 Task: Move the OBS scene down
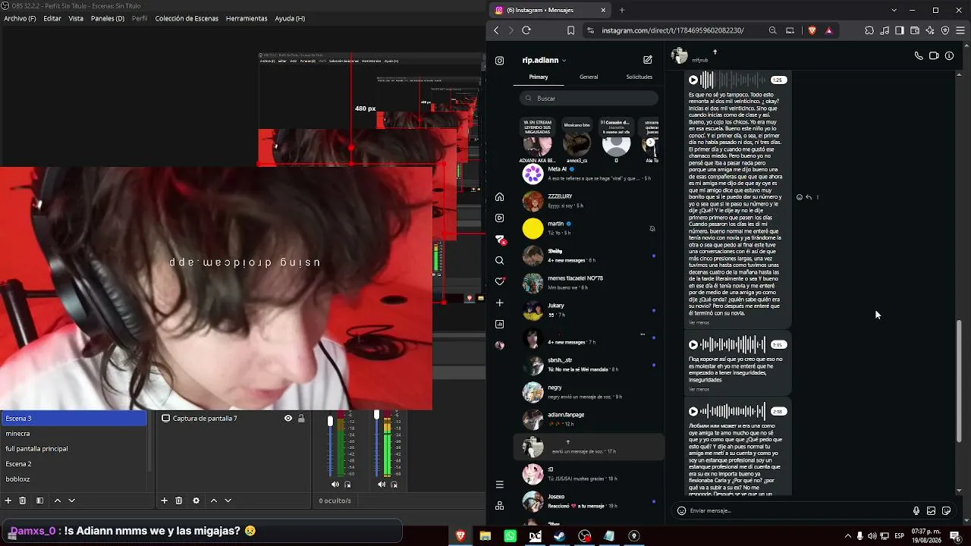[x=71, y=500]
